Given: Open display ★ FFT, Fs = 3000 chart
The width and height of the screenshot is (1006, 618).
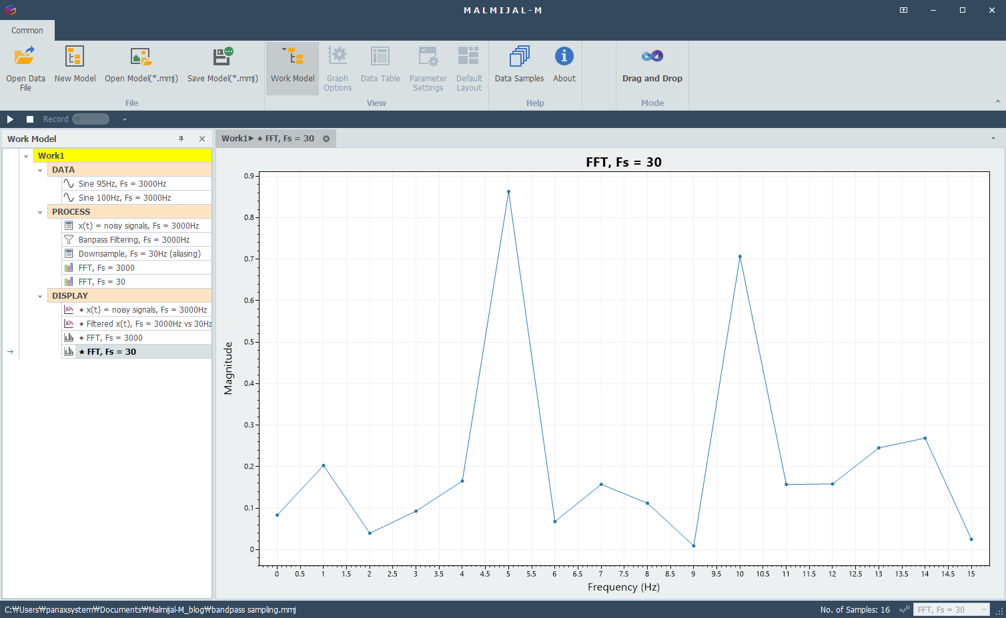Looking at the screenshot, I should pyautogui.click(x=136, y=337).
